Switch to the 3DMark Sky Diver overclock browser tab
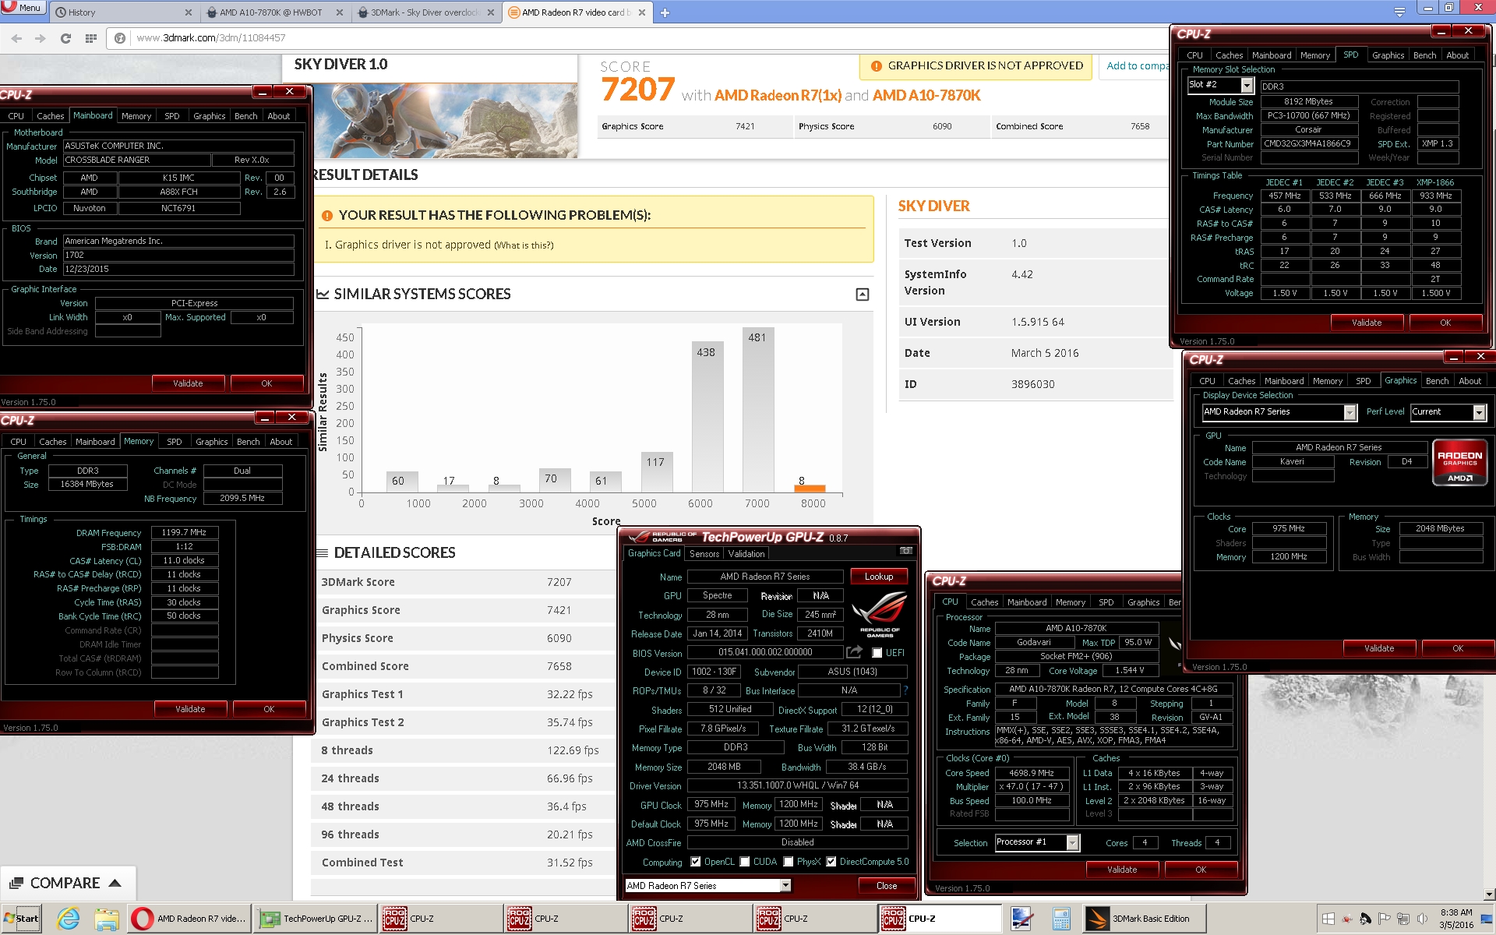This screenshot has width=1496, height=935. (424, 12)
